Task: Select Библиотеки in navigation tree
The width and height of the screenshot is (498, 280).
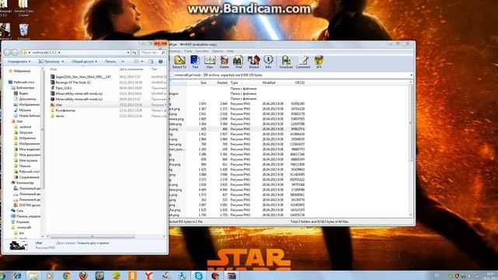Action: 23,88
